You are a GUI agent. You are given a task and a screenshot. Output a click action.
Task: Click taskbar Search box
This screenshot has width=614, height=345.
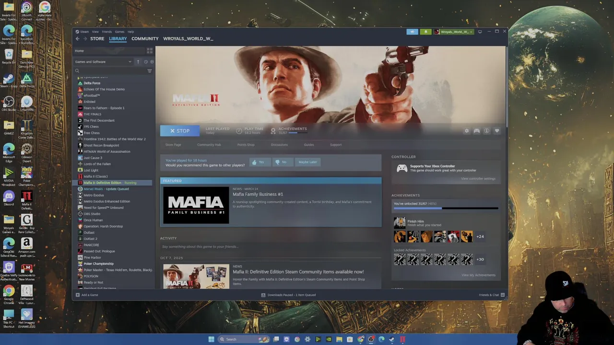tap(243, 339)
